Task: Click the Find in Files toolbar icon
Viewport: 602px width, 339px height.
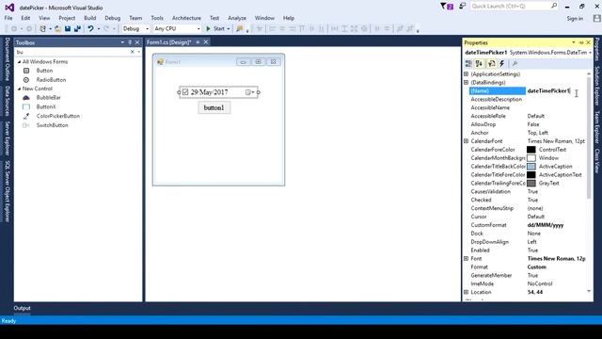Action: [240, 28]
